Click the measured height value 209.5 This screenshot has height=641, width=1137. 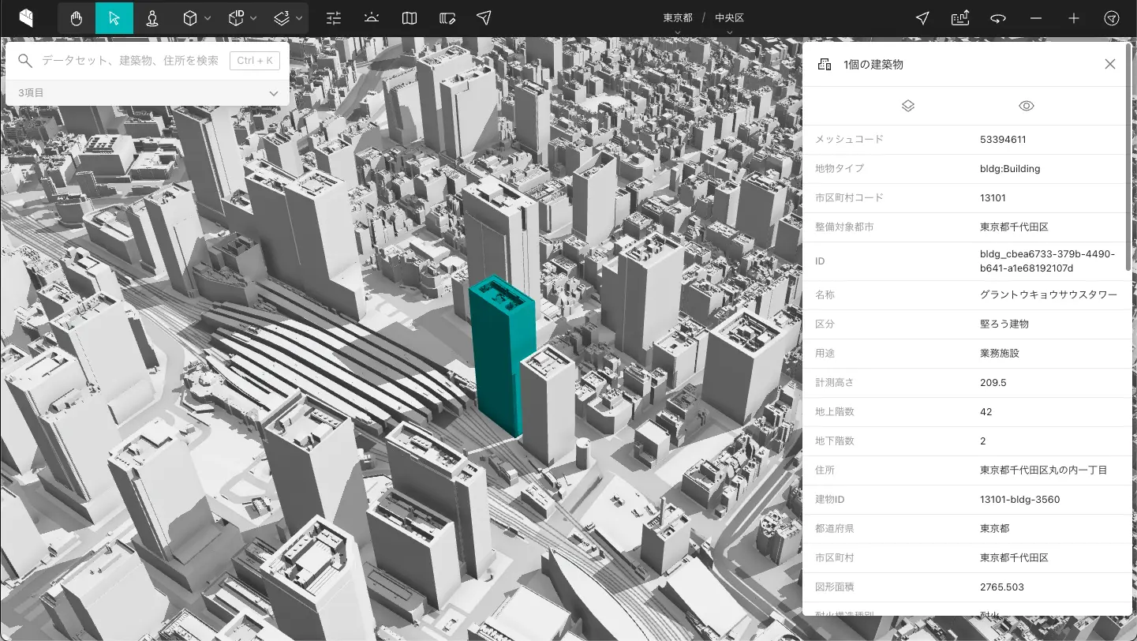click(993, 382)
